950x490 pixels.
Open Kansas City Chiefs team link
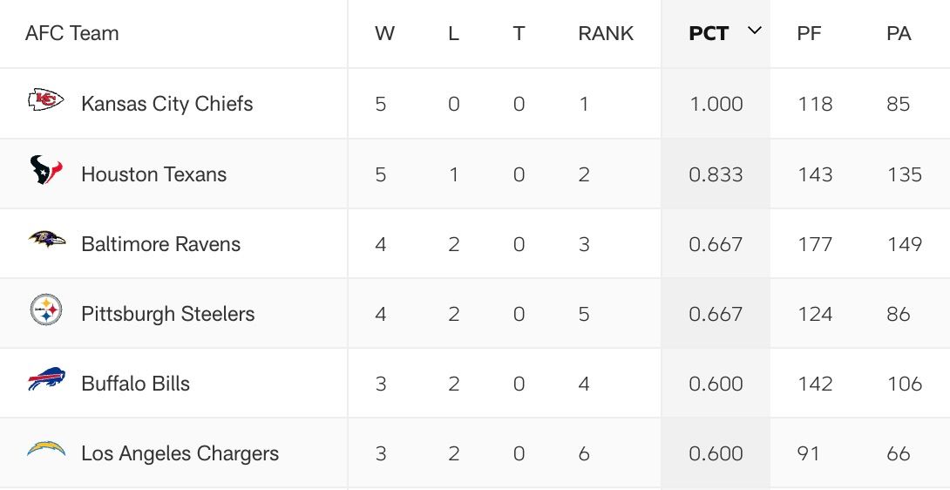167,104
